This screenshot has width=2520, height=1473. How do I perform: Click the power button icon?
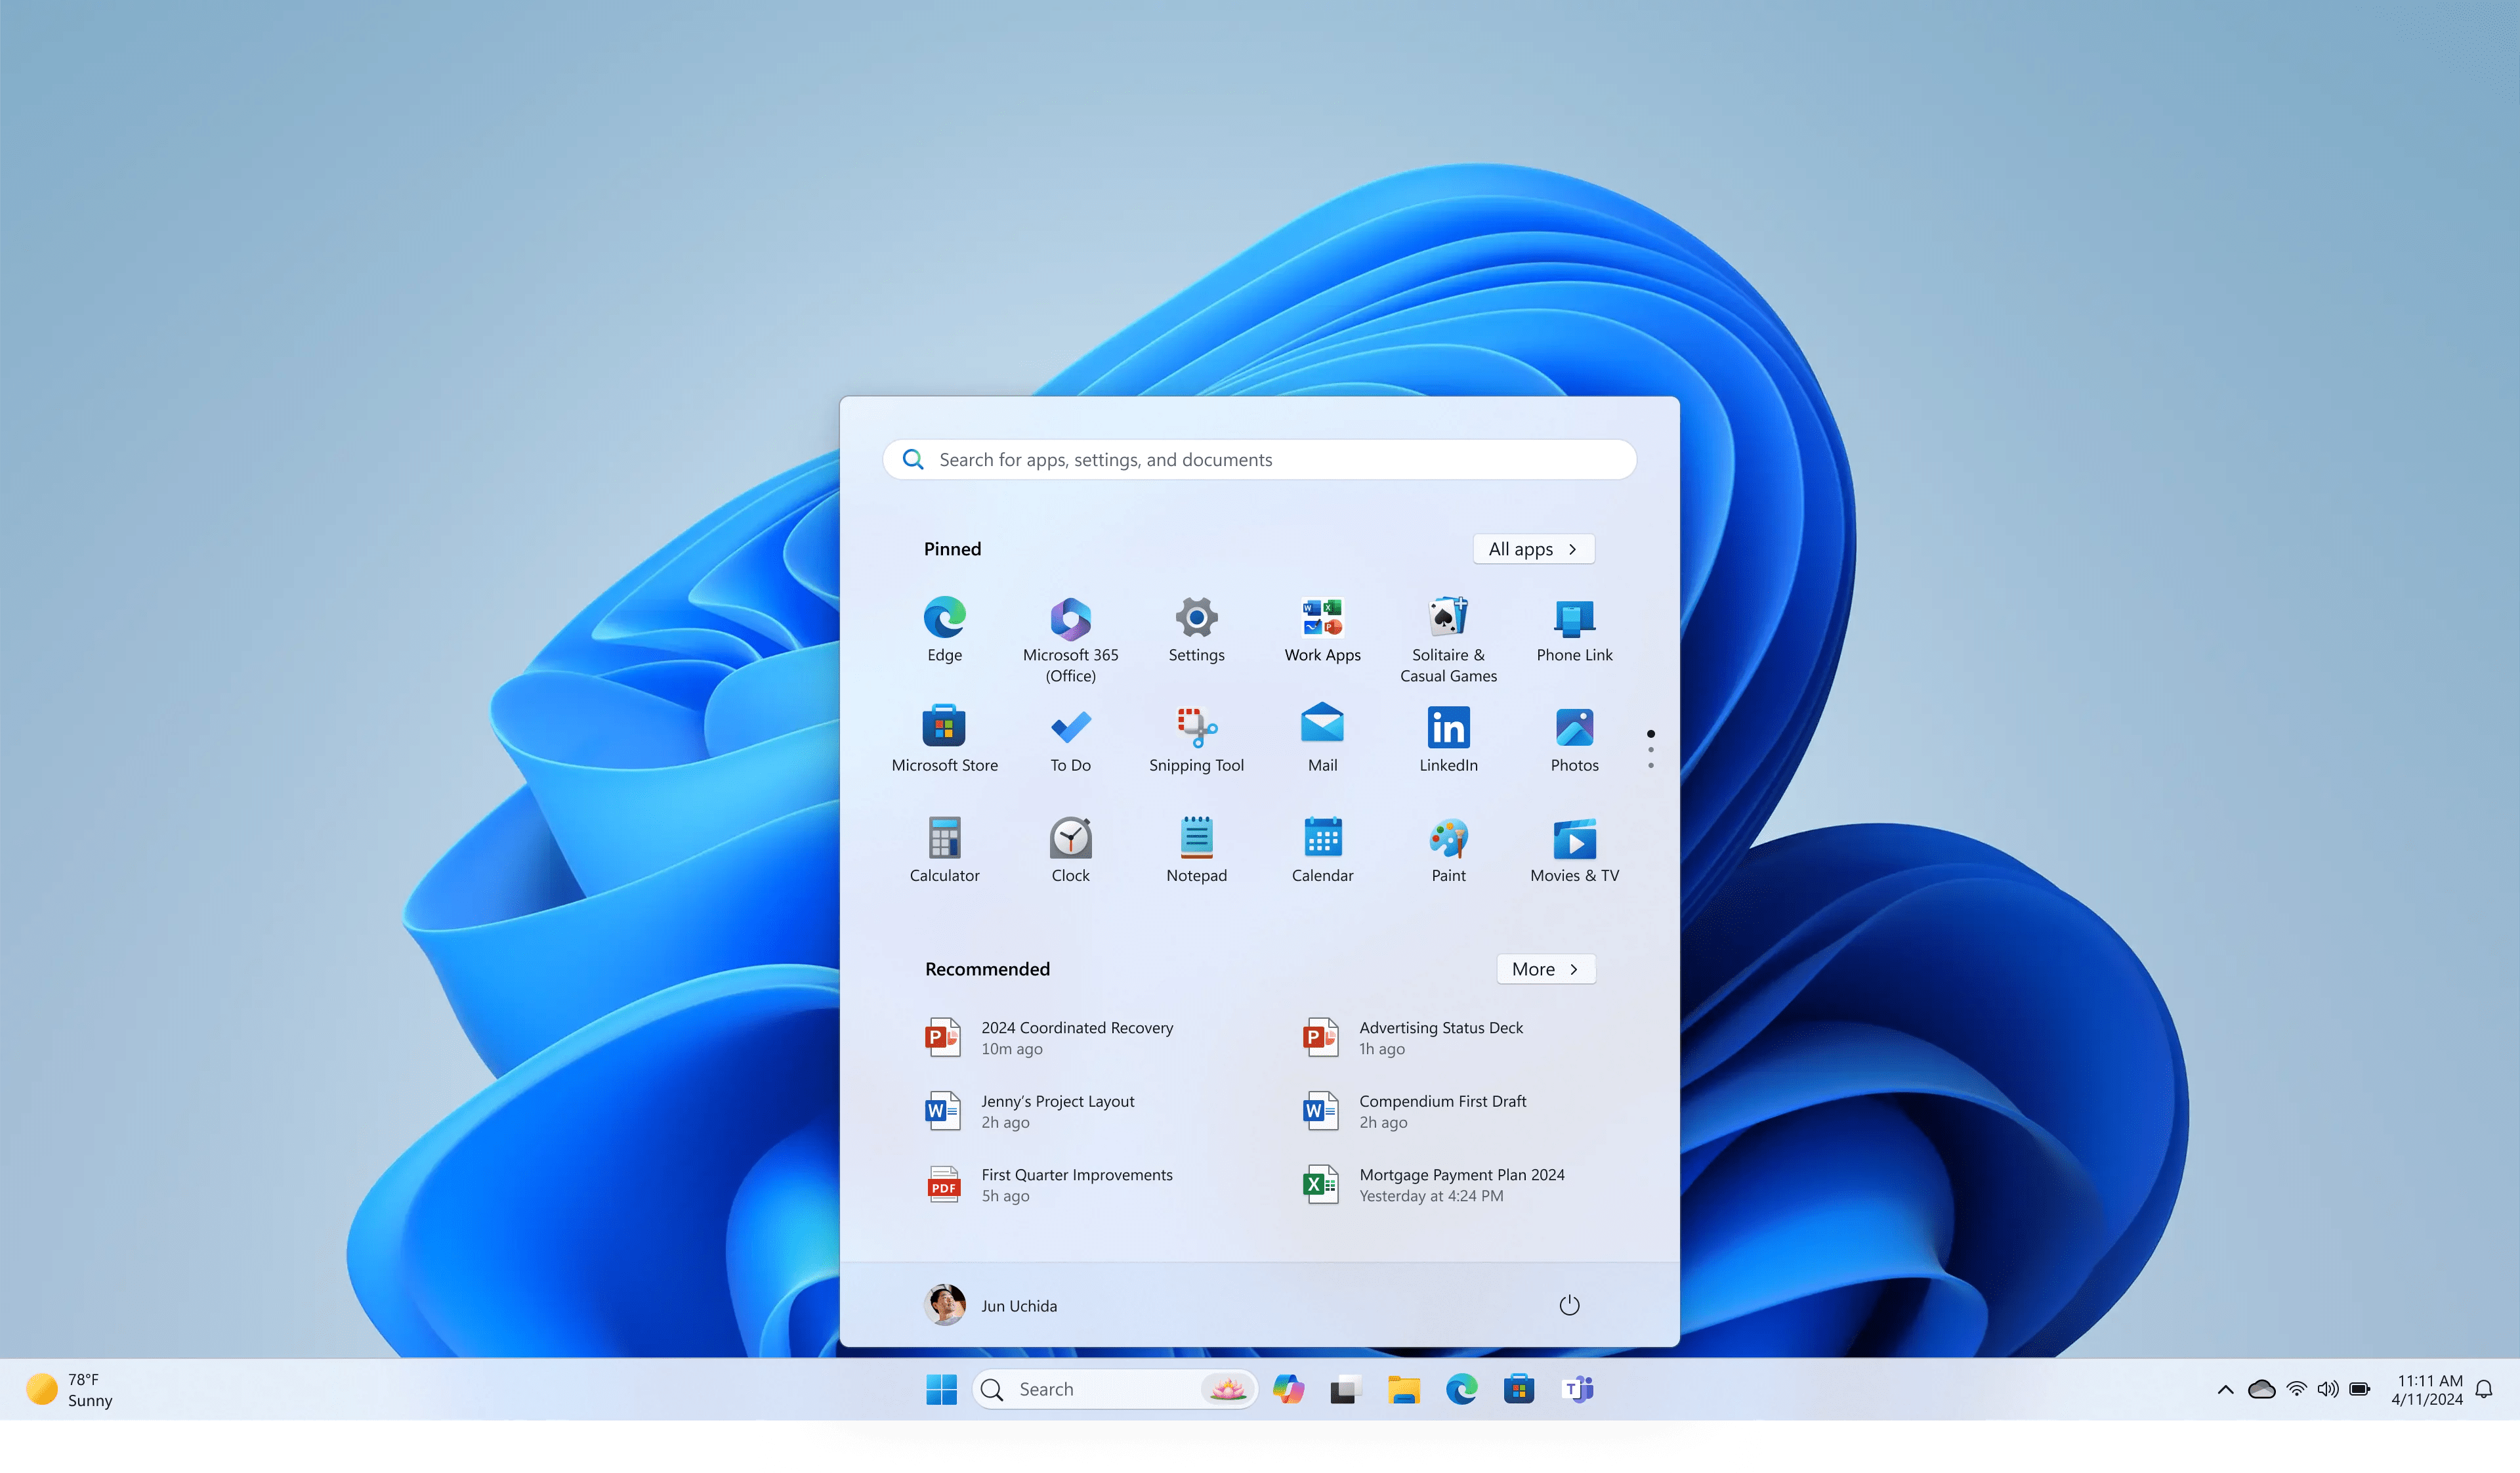pos(1569,1305)
